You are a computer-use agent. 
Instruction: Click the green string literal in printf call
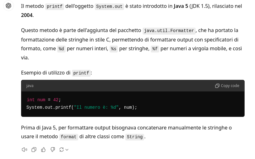[x=96, y=107]
